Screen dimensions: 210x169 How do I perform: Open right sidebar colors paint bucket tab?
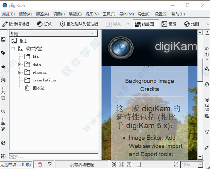206,69
